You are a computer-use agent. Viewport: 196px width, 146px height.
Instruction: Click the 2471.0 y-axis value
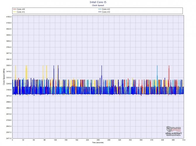pos(9,138)
